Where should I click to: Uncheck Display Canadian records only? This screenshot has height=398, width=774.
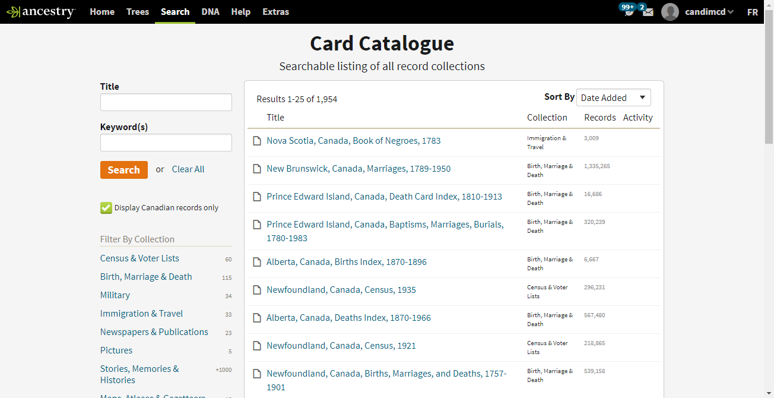point(106,208)
